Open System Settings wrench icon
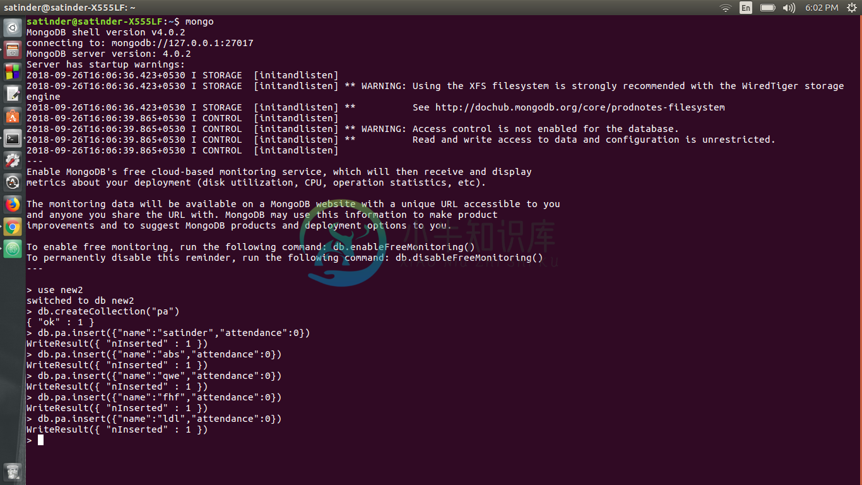Image resolution: width=862 pixels, height=485 pixels. pyautogui.click(x=13, y=160)
